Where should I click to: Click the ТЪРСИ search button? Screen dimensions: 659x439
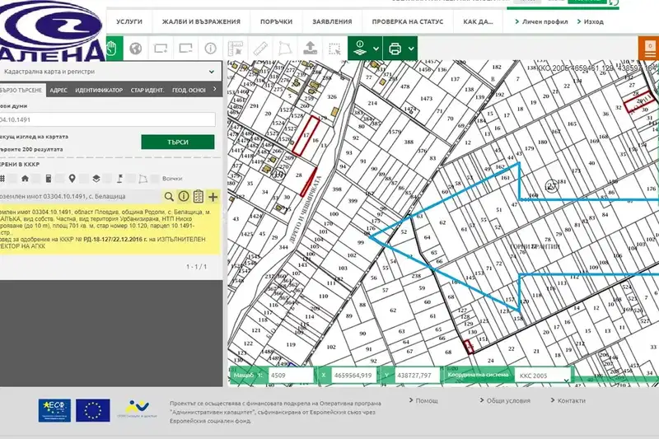tap(178, 142)
